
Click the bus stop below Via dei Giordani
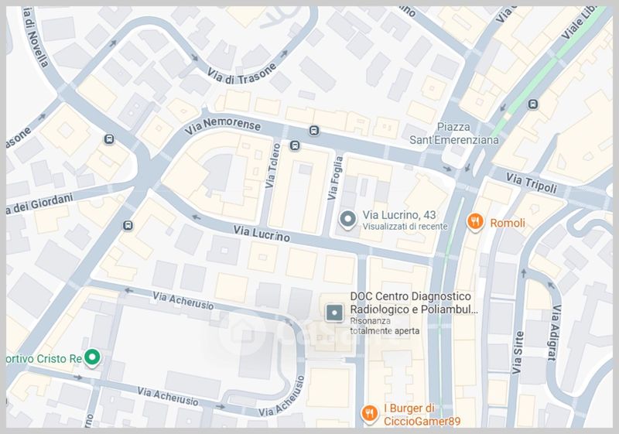pos(128,226)
